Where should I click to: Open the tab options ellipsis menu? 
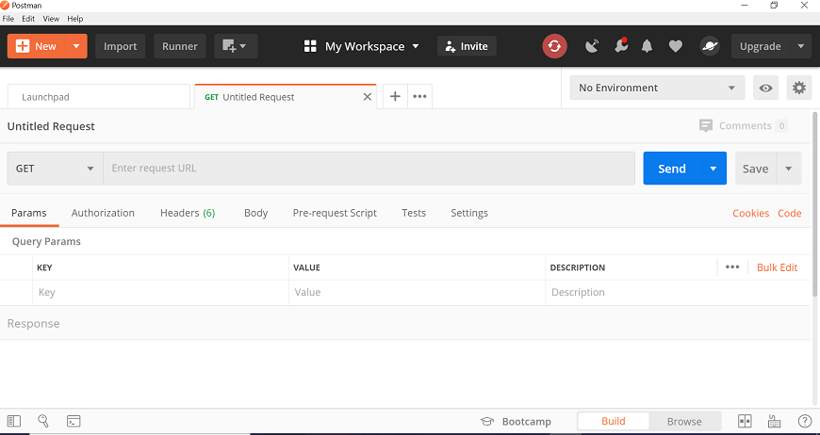click(420, 97)
